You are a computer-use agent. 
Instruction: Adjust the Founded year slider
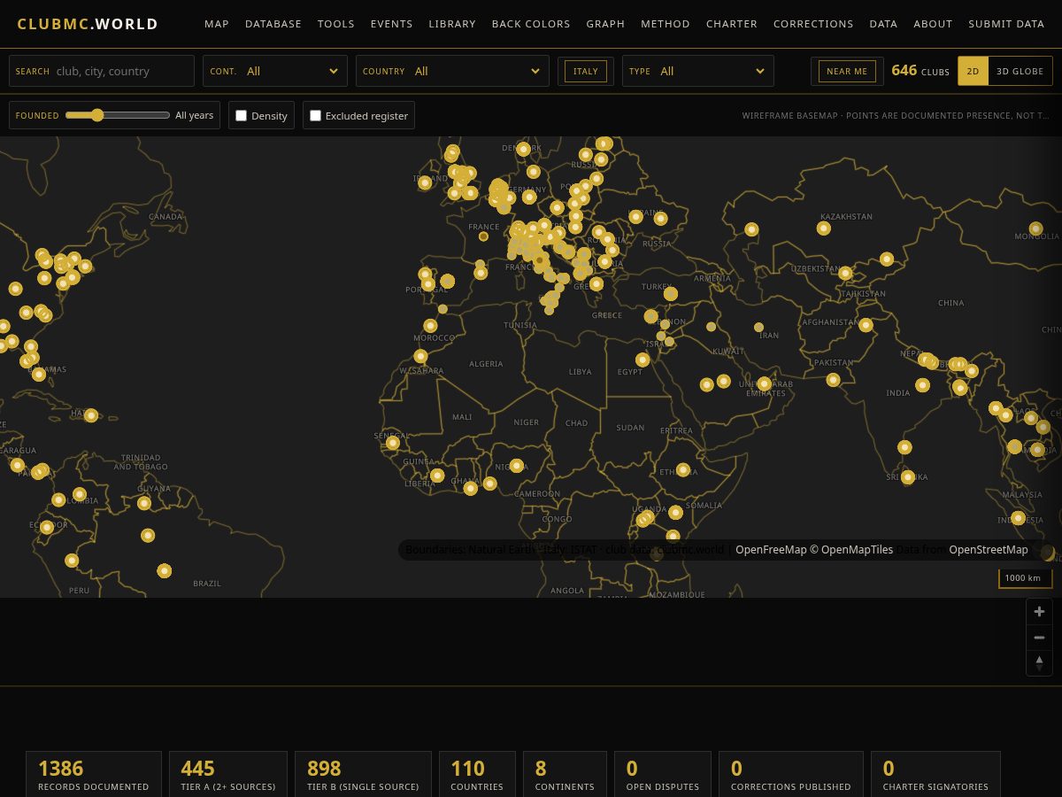(117, 115)
